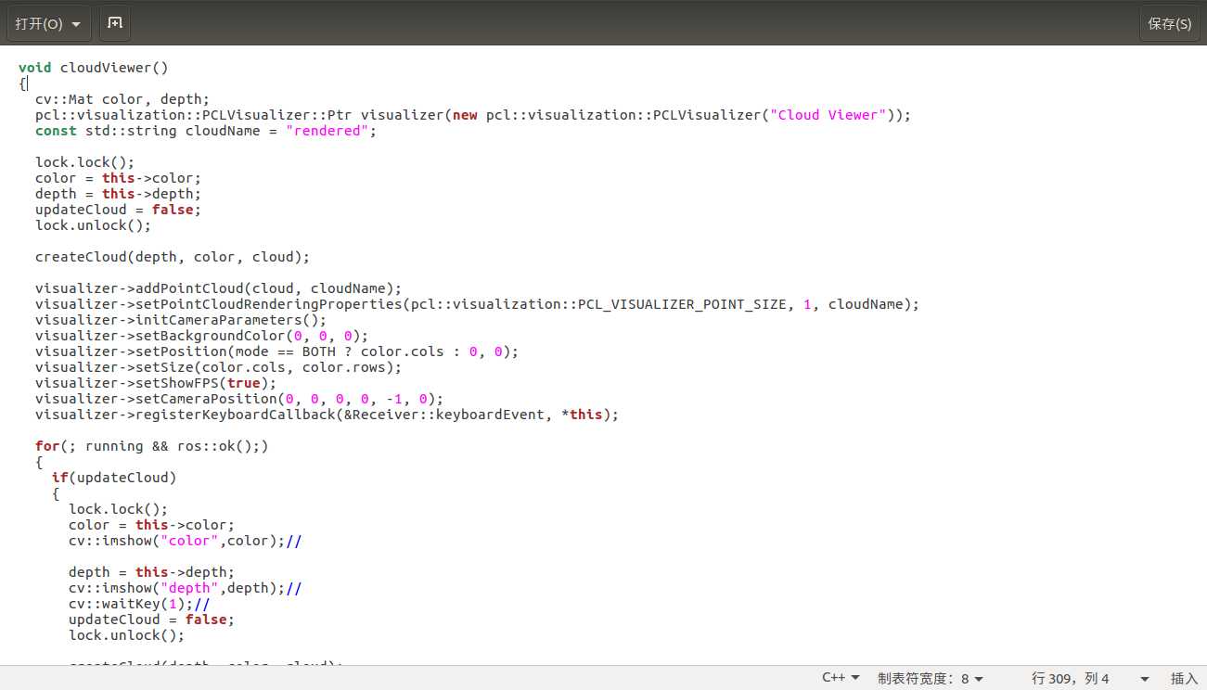Click the 行 309, 列 4 position indicator
Image resolution: width=1207 pixels, height=690 pixels.
pyautogui.click(x=1070, y=678)
